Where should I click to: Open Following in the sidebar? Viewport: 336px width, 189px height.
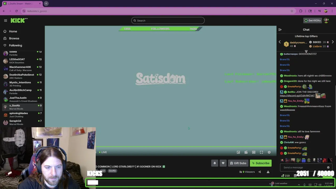(15, 45)
